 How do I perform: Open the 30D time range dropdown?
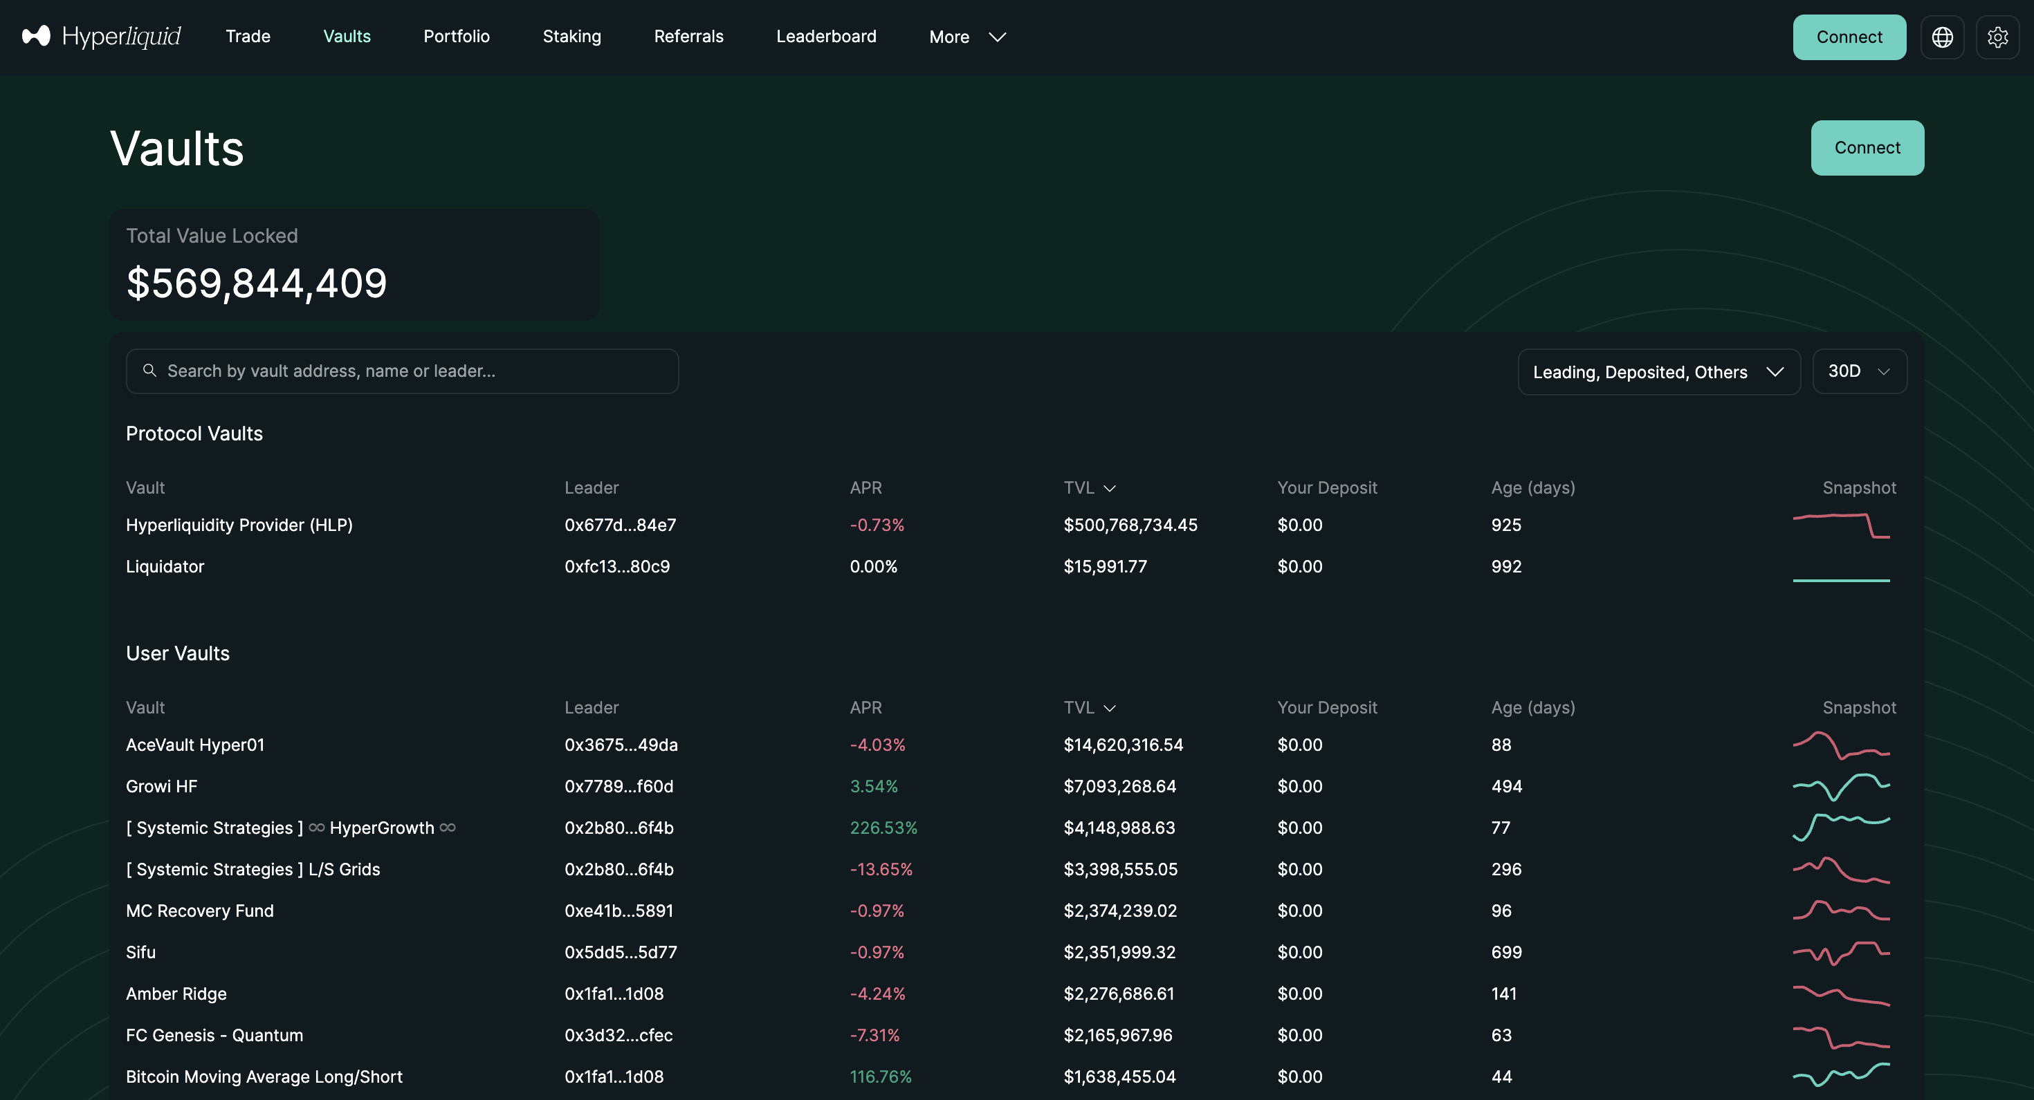1859,371
